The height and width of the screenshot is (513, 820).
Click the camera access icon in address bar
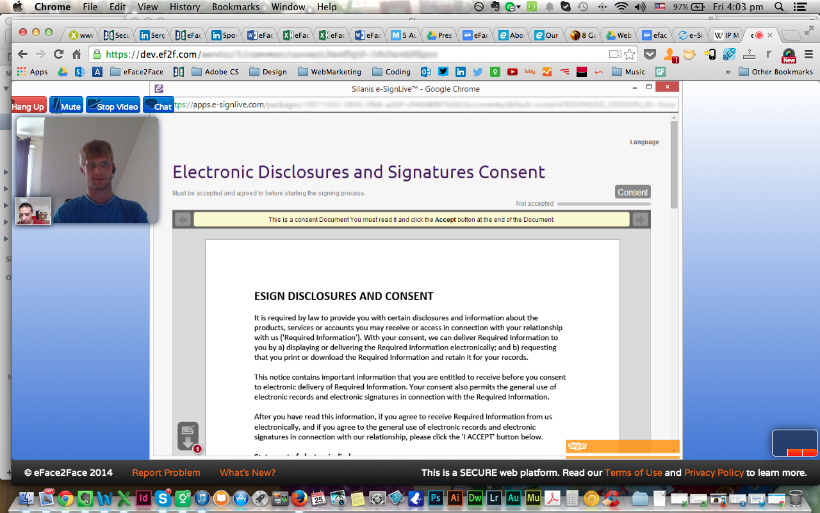[615, 55]
